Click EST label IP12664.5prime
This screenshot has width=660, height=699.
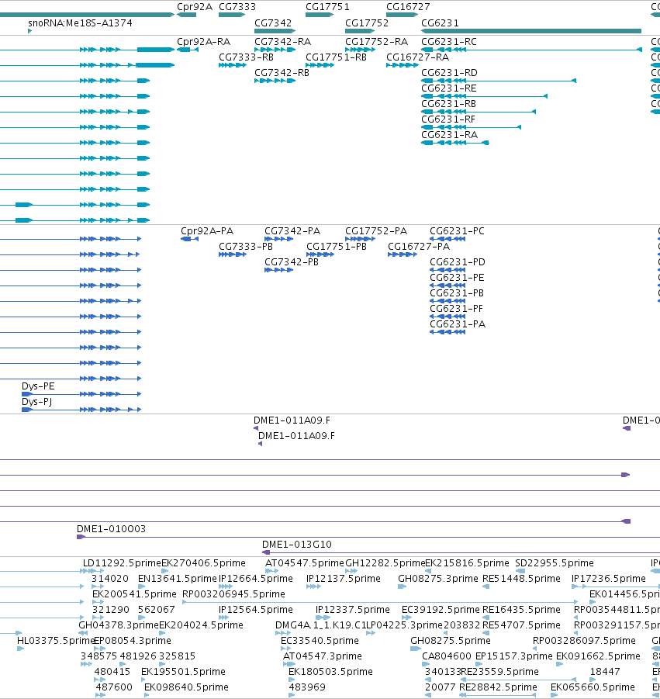tap(255, 579)
